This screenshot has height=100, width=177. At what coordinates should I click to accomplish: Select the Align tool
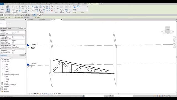point(33,7)
